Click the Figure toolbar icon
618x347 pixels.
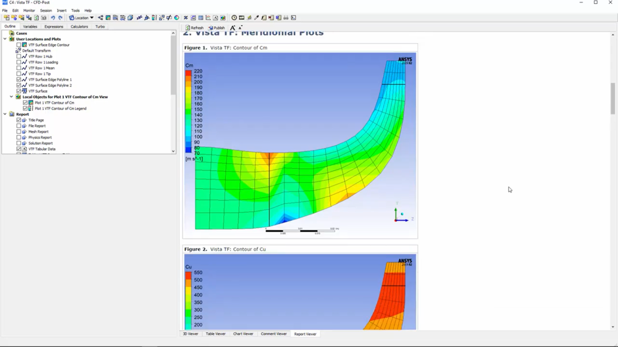(223, 17)
